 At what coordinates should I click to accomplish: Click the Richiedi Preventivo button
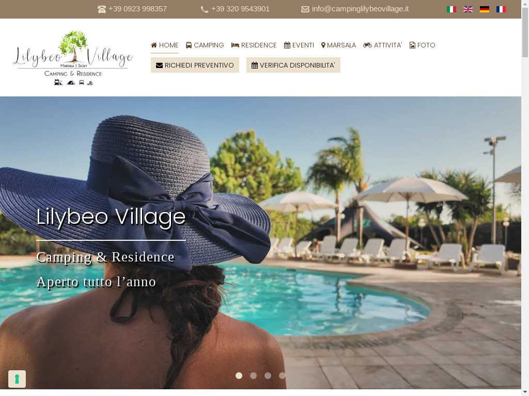pyautogui.click(x=195, y=65)
